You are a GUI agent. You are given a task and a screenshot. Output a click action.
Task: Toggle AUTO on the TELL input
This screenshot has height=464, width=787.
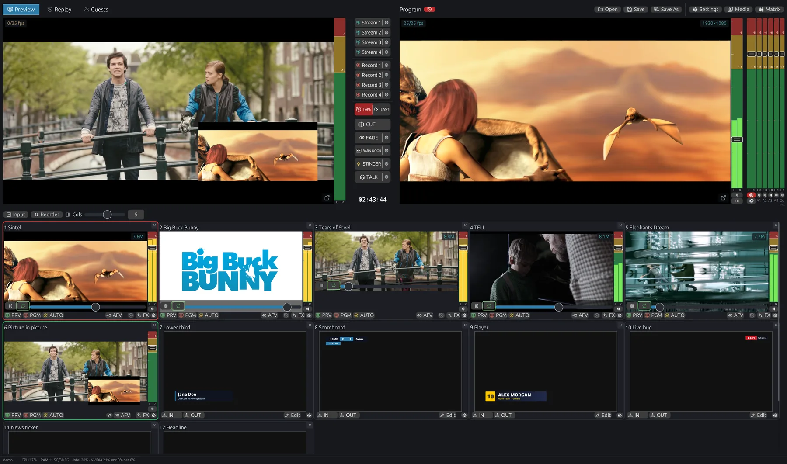tap(519, 315)
